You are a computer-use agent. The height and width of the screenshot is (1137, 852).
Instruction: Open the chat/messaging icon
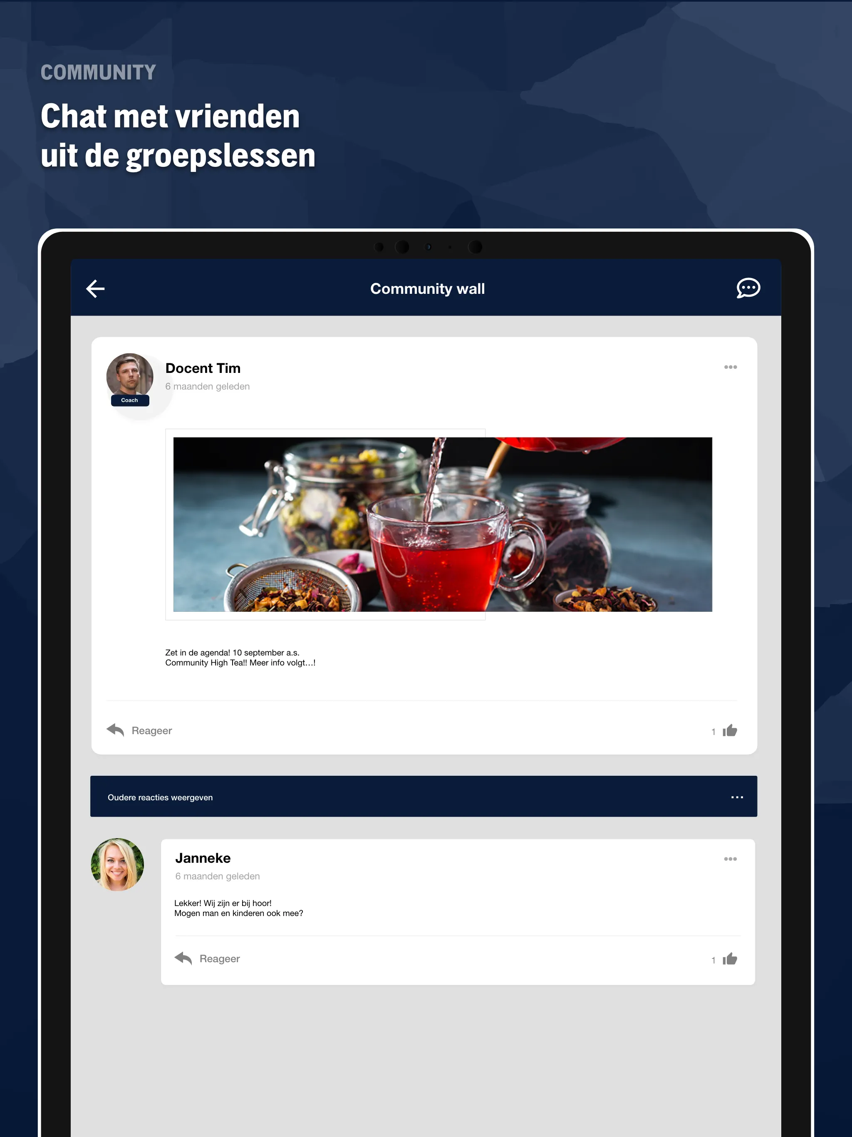coord(748,288)
